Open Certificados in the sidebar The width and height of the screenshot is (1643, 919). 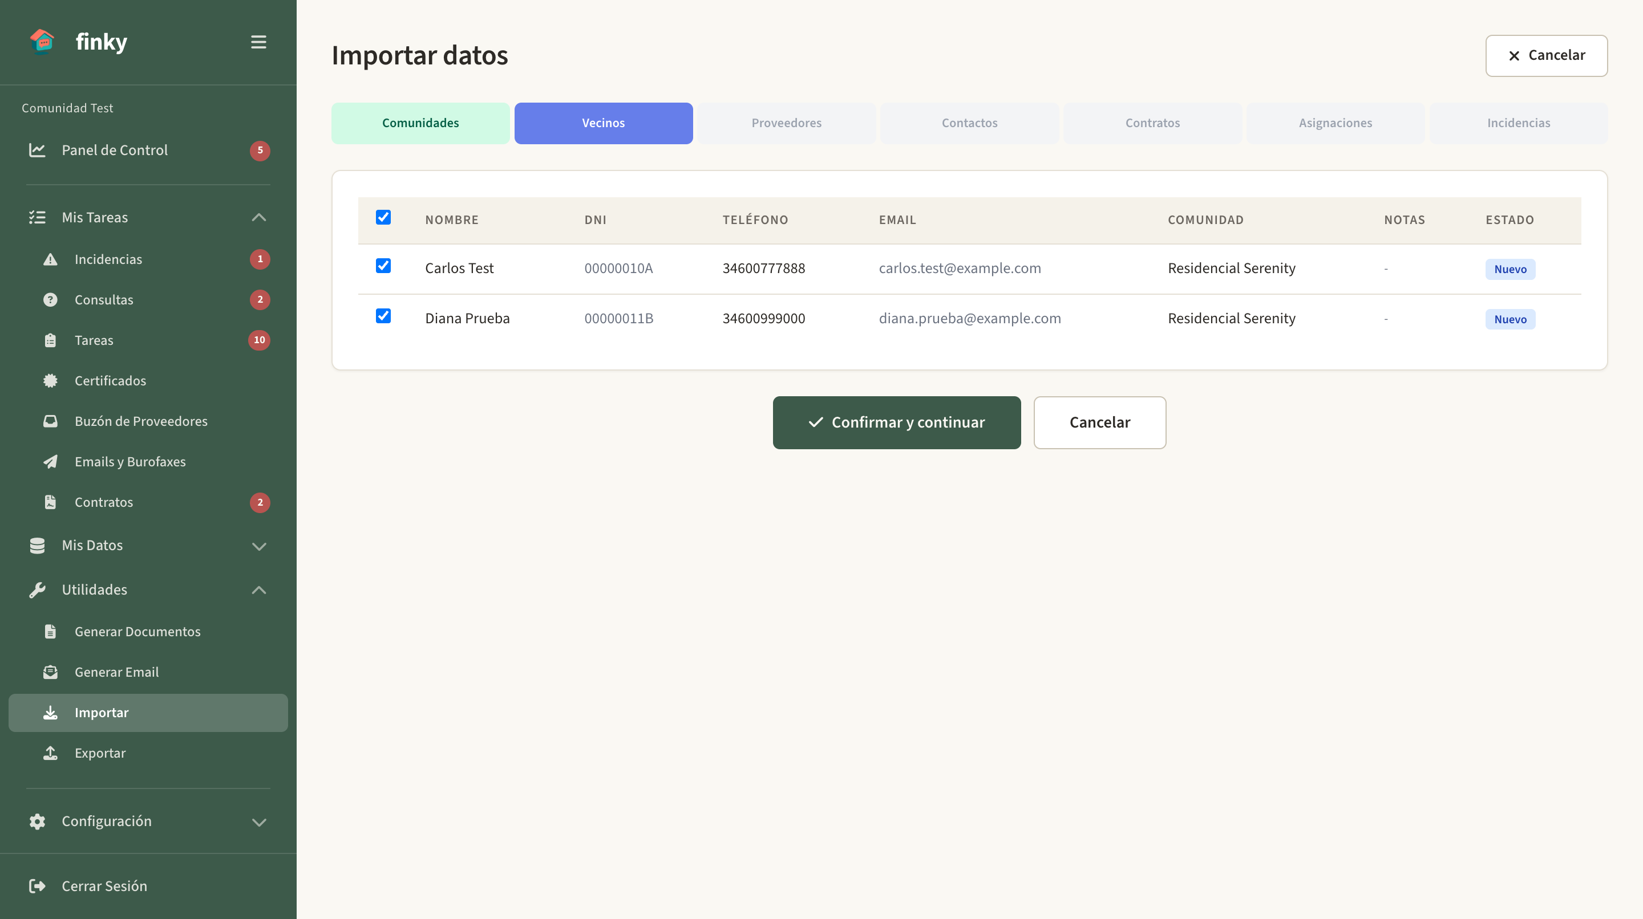148,380
